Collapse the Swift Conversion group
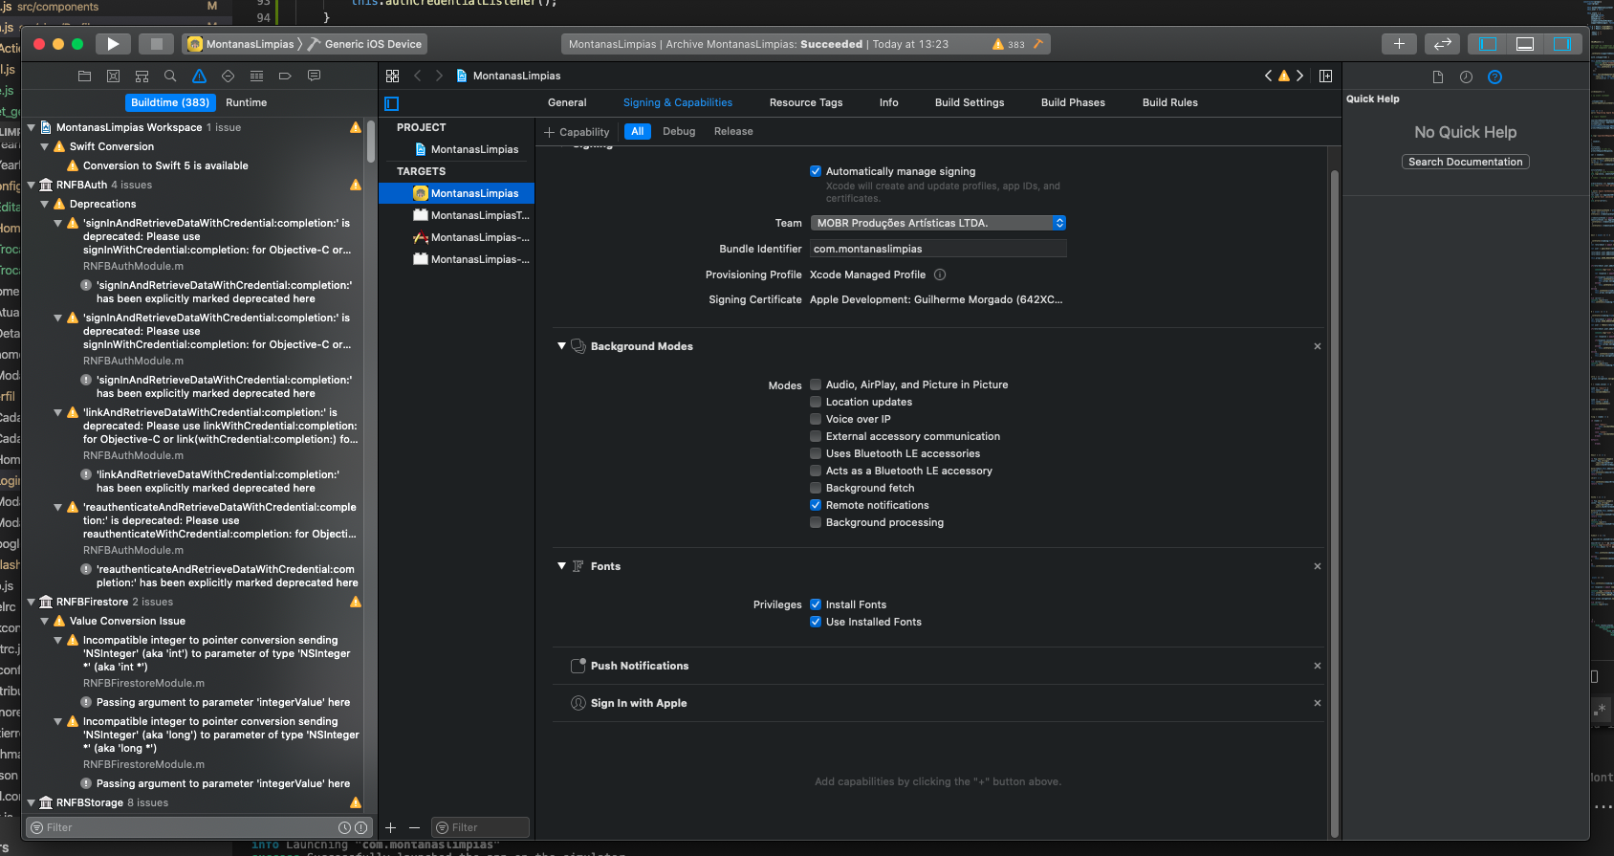Screen dimensions: 1614x856 coord(45,146)
